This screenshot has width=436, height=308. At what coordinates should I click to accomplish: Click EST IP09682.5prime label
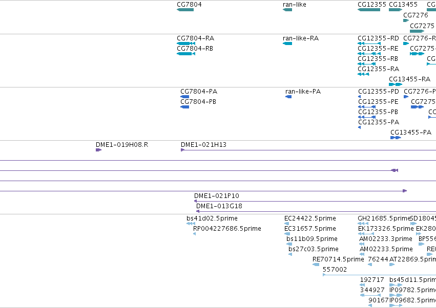(x=412, y=300)
